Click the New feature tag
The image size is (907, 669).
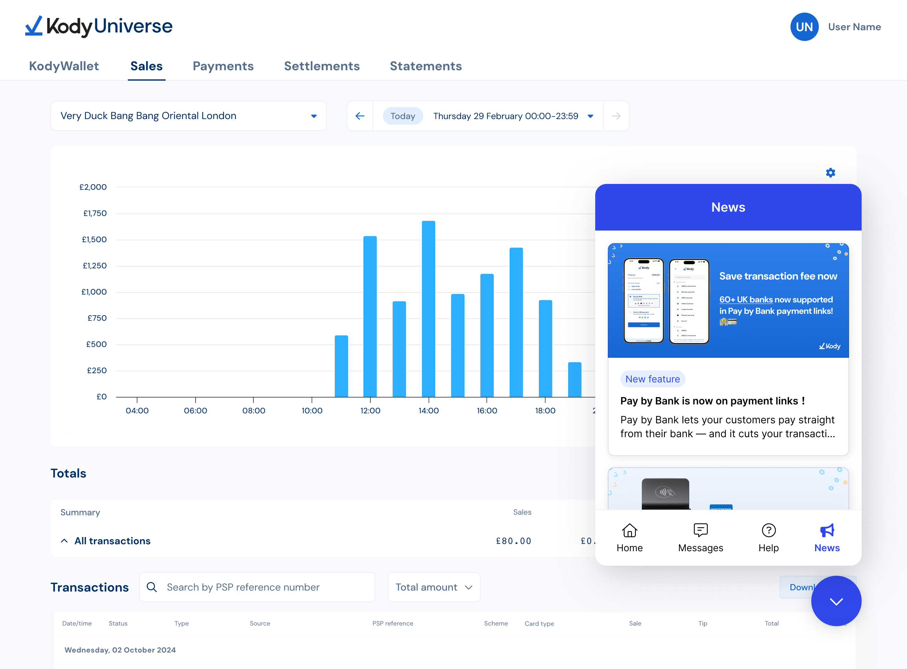point(653,379)
